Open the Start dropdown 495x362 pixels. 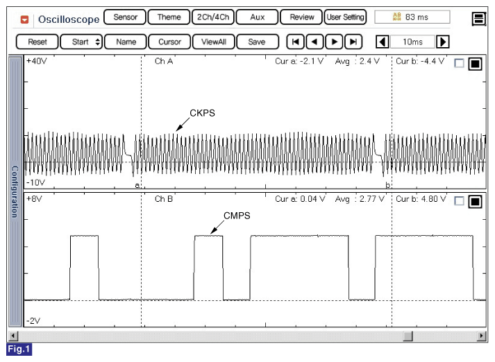[x=87, y=42]
